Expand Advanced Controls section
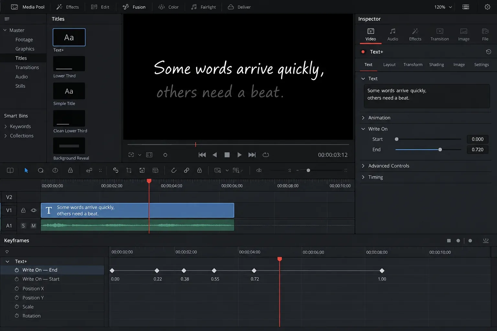The image size is (497, 331). 363,166
